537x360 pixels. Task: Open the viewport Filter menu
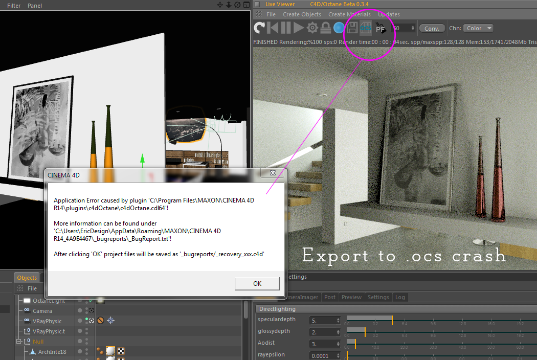tap(14, 6)
